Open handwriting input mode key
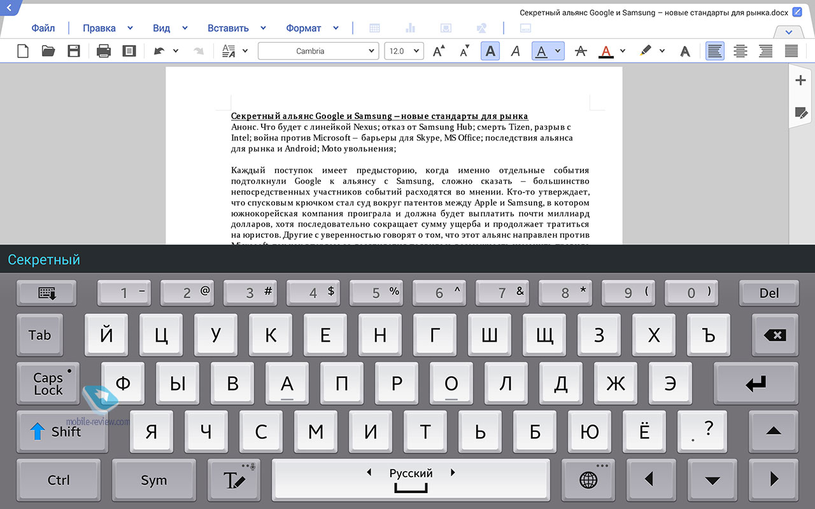 point(234,480)
